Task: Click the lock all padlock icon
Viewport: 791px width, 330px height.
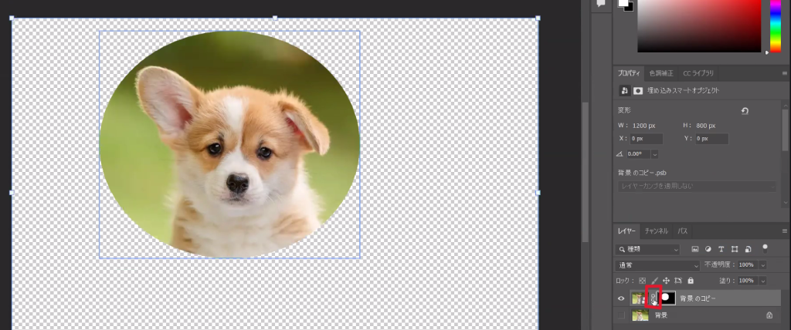Action: pyautogui.click(x=691, y=281)
